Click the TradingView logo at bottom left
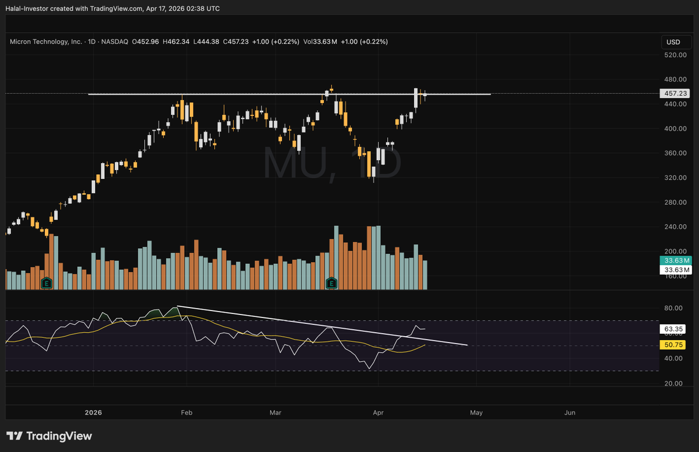The width and height of the screenshot is (699, 452). point(49,436)
